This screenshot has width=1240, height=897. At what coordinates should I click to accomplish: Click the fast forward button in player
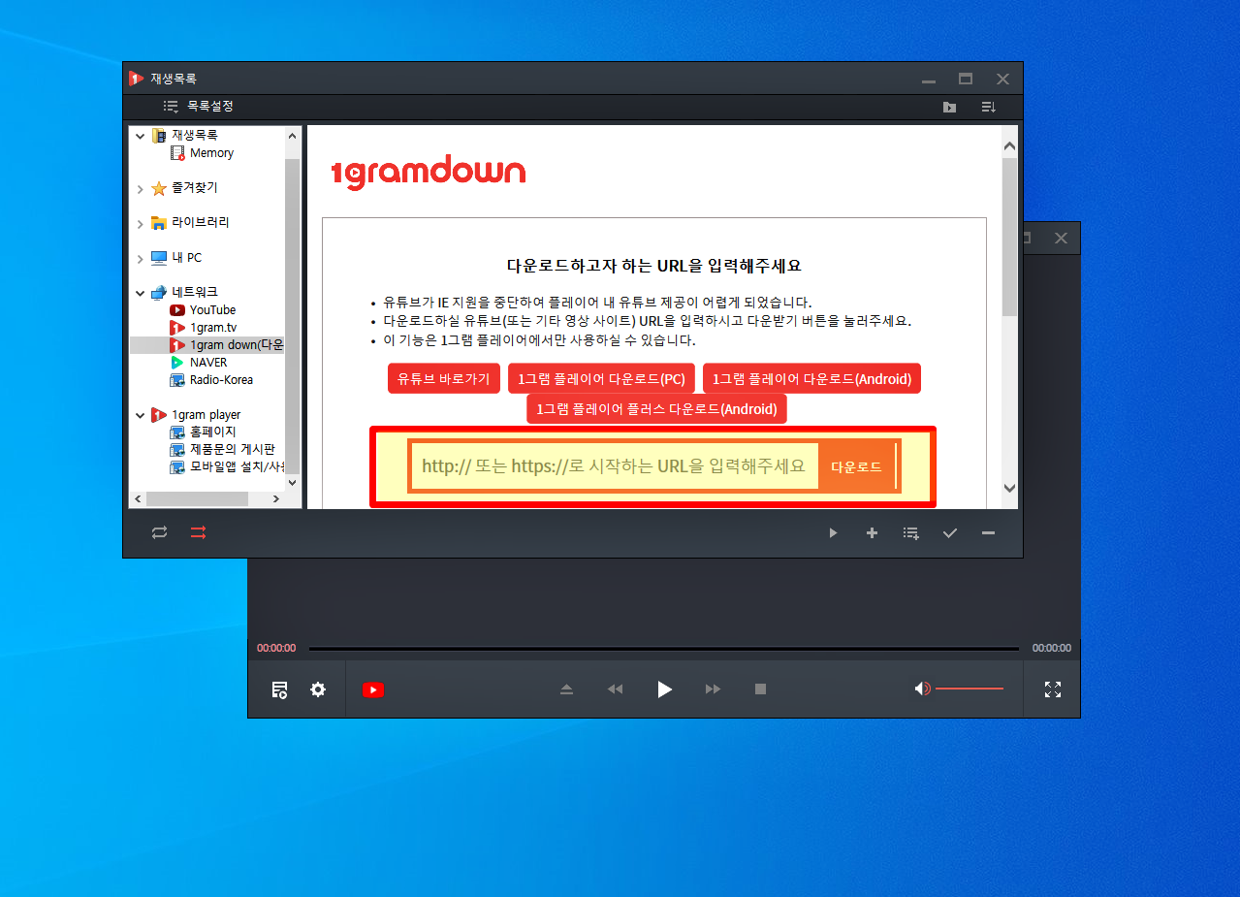coord(713,689)
